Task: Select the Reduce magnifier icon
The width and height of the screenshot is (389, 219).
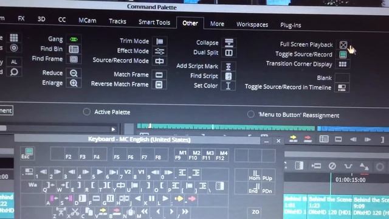Action: (74, 73)
